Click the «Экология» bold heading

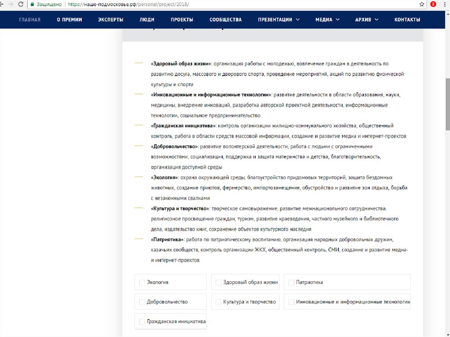click(x=165, y=178)
